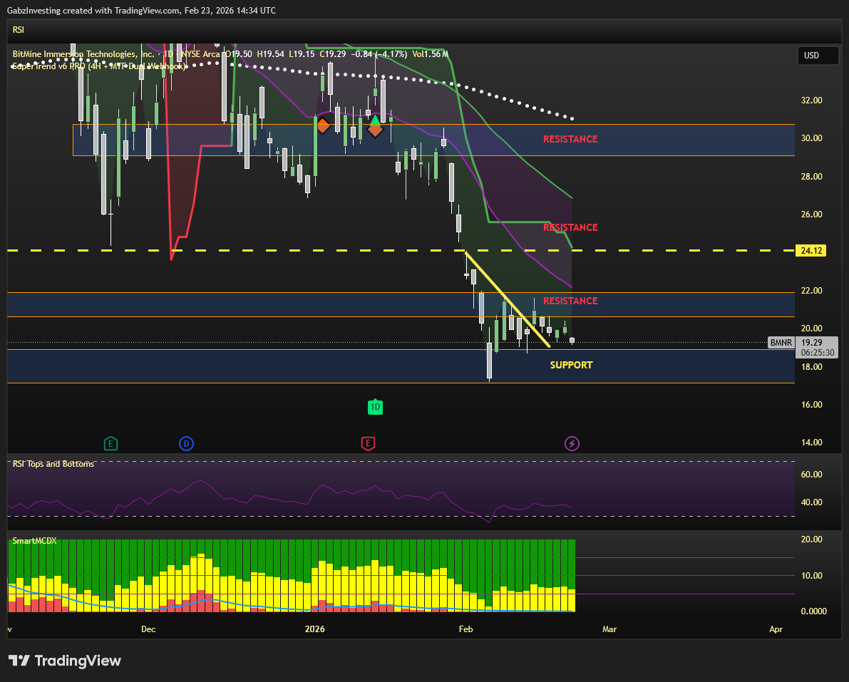Click the TradingView logo
Image resolution: width=849 pixels, height=682 pixels.
[65, 661]
